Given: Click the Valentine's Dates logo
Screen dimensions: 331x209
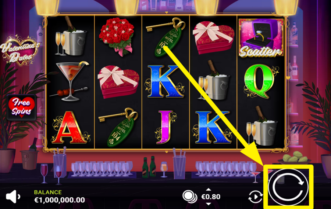Looking at the screenshot, I should [x=20, y=50].
